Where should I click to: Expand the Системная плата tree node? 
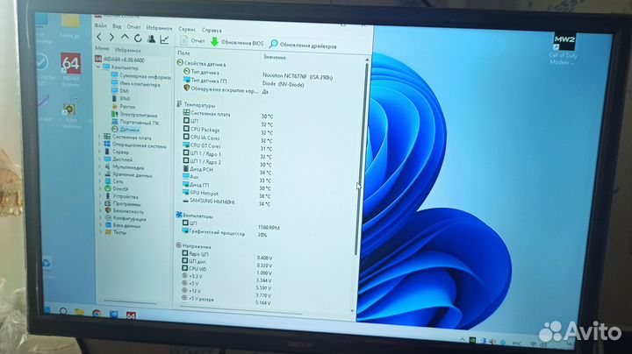tap(99, 137)
